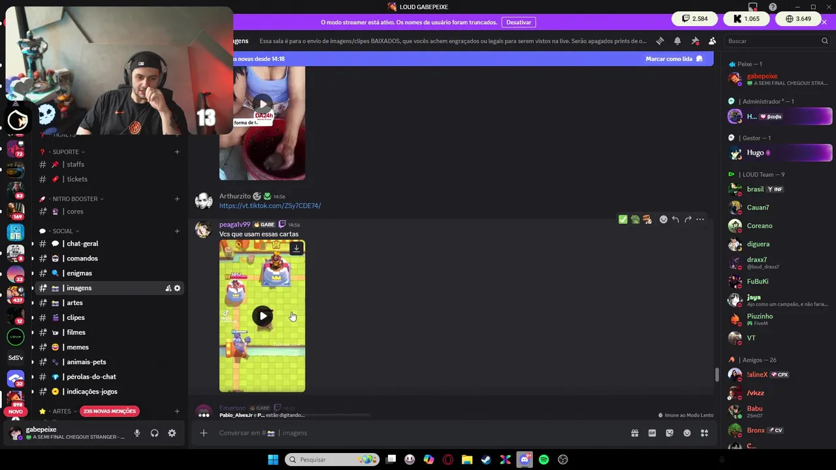This screenshot has width=836, height=470.
Task: Forward peaga1v99's message
Action: click(688, 219)
